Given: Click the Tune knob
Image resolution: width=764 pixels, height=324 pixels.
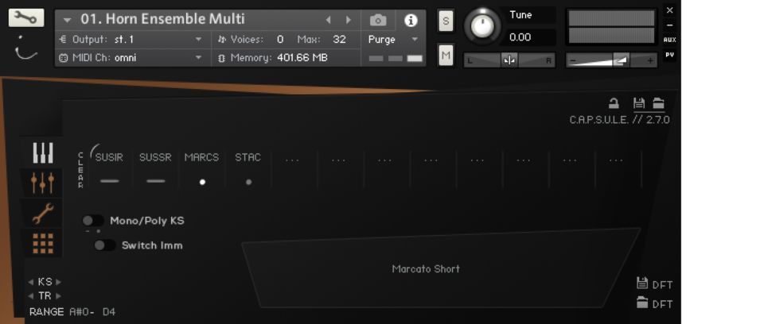Looking at the screenshot, I should coord(481,26).
